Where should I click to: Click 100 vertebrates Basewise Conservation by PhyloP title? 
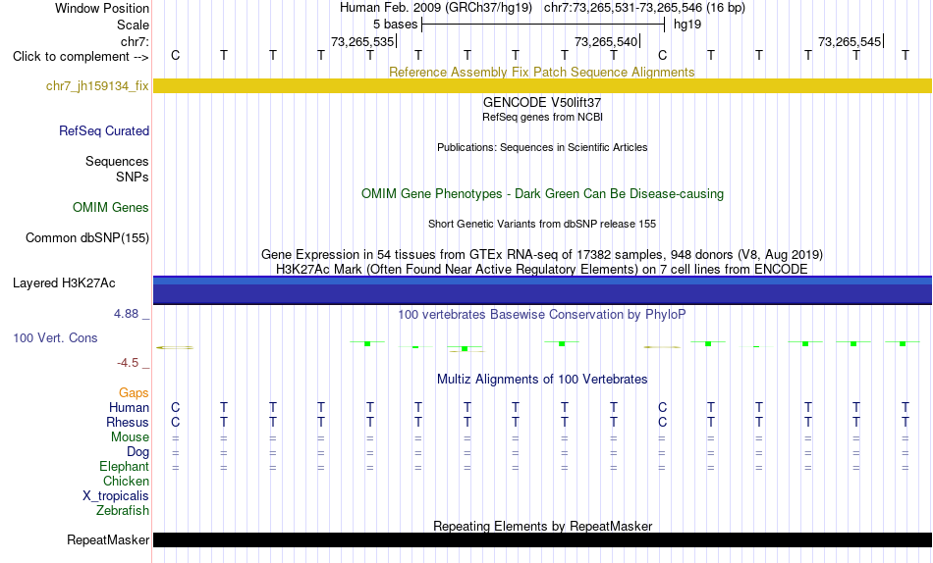click(x=542, y=315)
